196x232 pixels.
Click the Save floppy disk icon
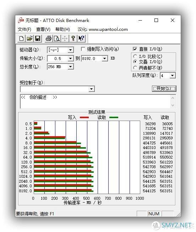tap(38, 38)
